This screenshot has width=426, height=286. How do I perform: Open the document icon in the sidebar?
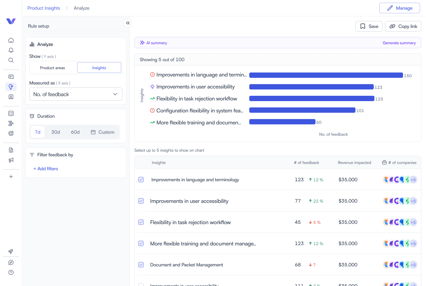click(x=11, y=150)
